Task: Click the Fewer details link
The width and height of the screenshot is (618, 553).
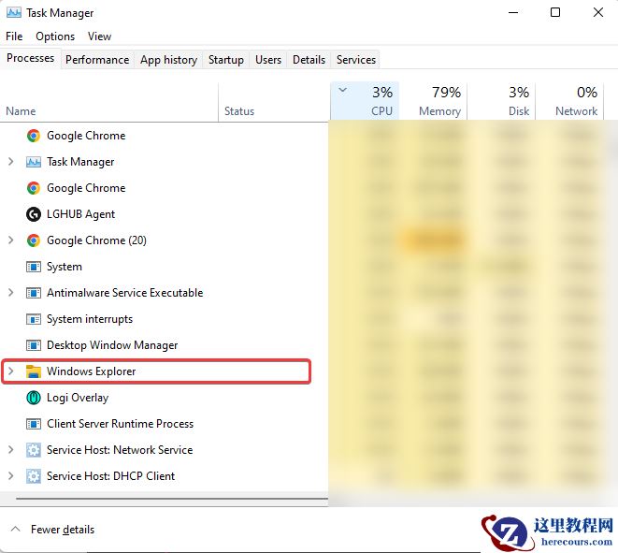Action: [x=63, y=530]
